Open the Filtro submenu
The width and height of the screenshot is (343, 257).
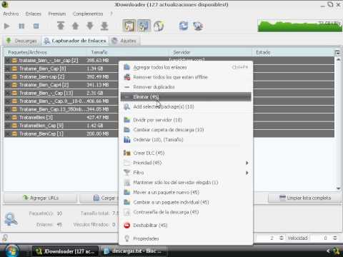[186, 173]
